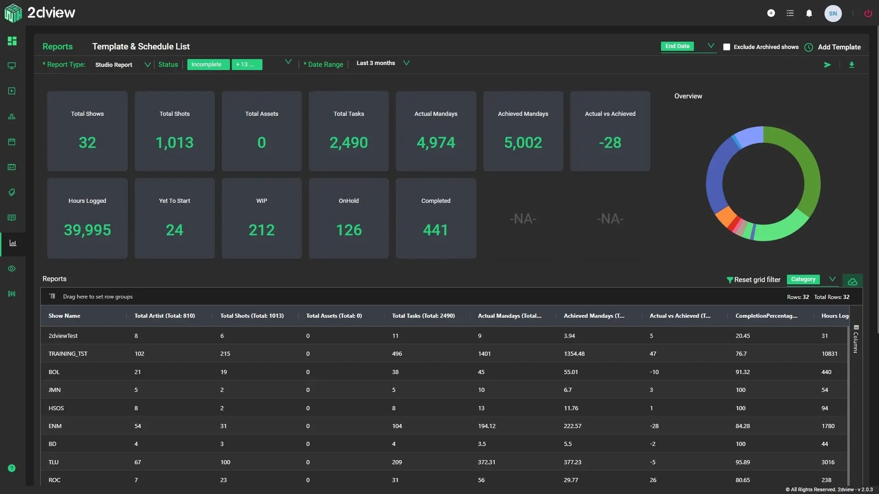
Task: Open the task list icon in header
Action: click(x=790, y=13)
